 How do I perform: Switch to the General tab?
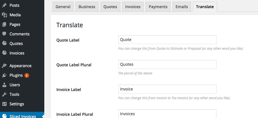(x=63, y=7)
